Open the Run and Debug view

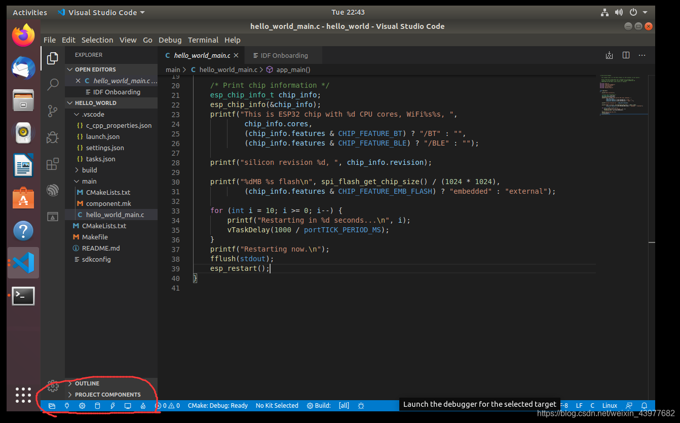[53, 137]
